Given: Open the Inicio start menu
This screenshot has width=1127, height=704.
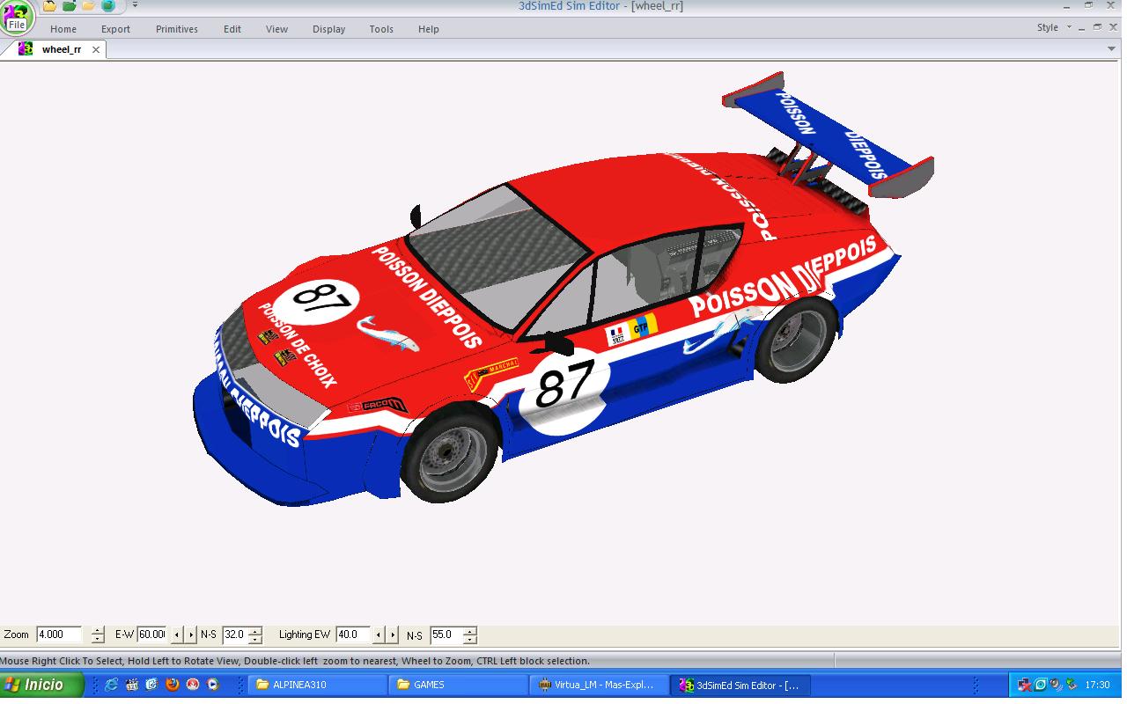Looking at the screenshot, I should (x=42, y=685).
